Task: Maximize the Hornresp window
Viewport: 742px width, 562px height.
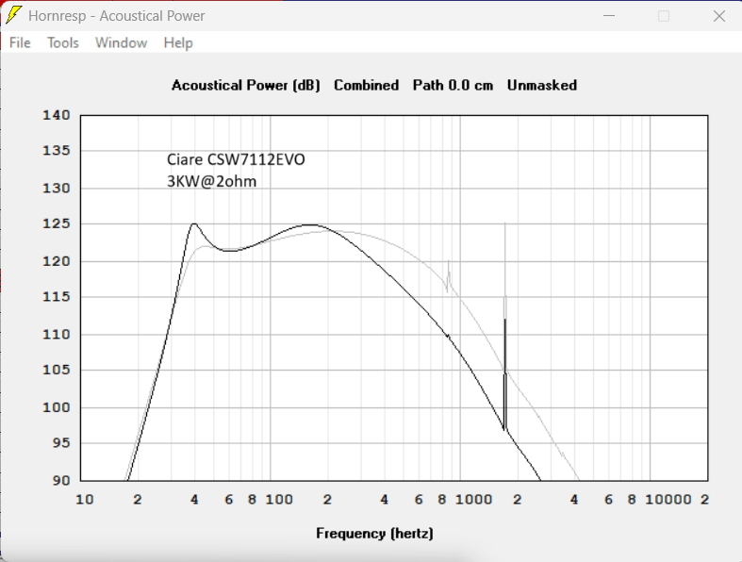Action: tap(664, 16)
